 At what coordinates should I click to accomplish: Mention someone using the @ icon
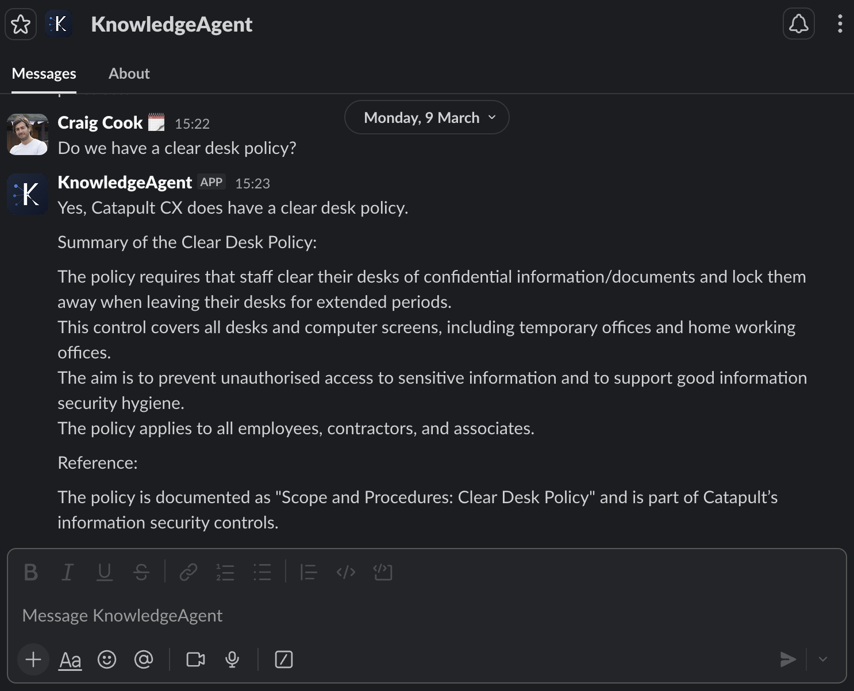[x=143, y=659]
